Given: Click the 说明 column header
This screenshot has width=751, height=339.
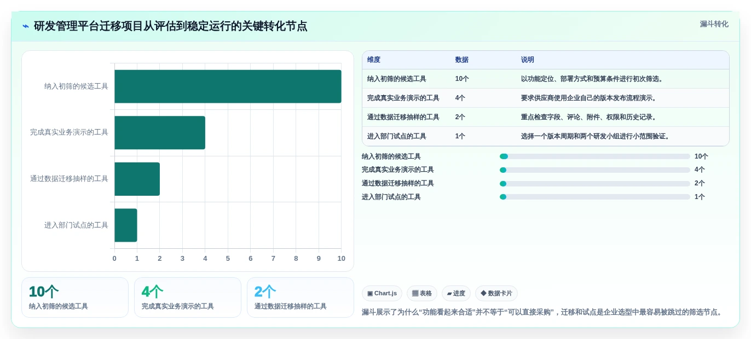Looking at the screenshot, I should click(528, 60).
